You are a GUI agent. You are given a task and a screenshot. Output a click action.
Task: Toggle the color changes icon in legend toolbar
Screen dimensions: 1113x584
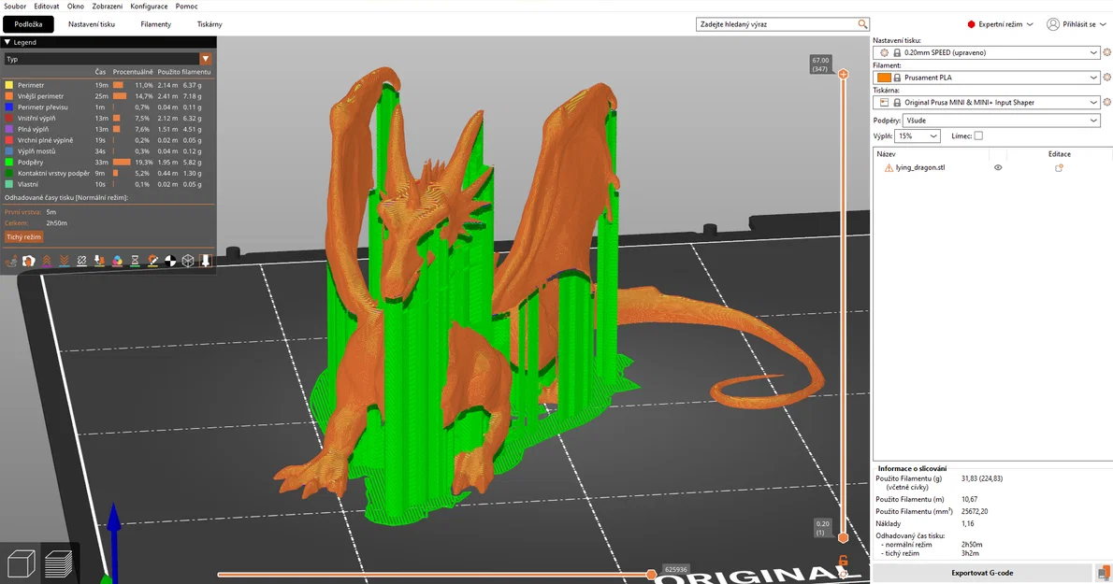pos(117,261)
